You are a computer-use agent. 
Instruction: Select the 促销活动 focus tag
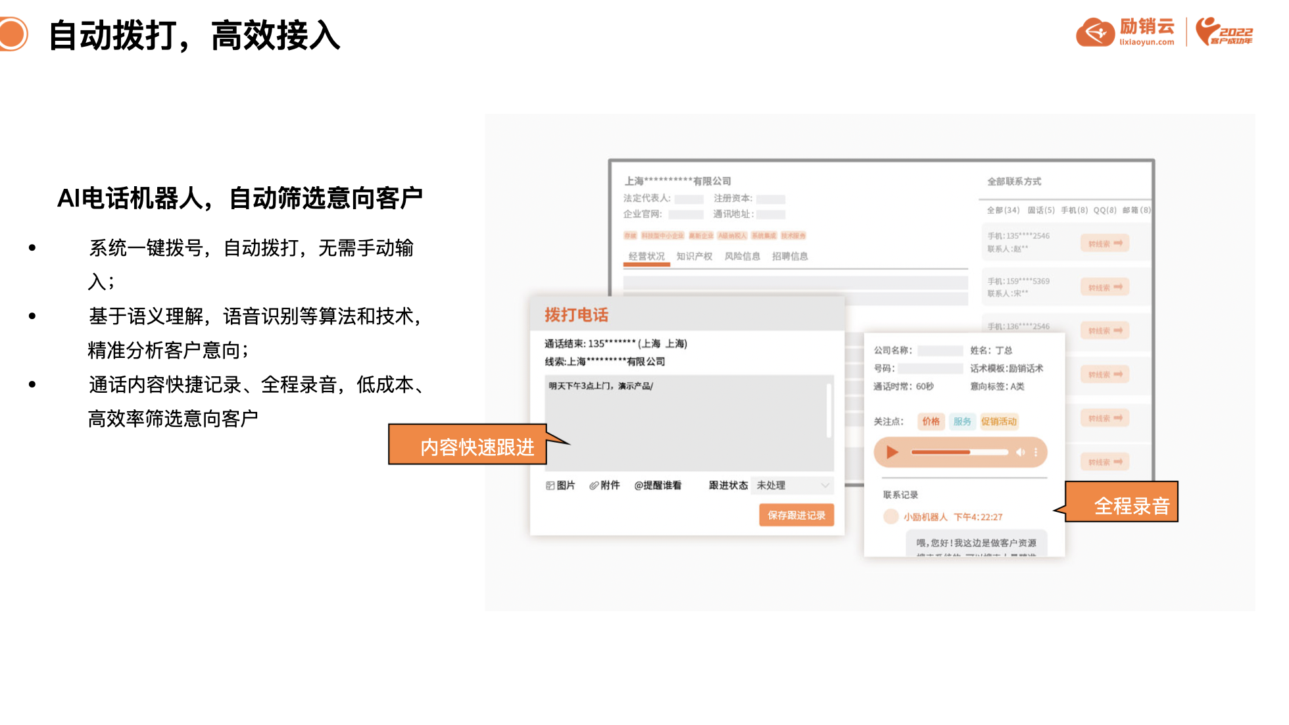tap(998, 422)
